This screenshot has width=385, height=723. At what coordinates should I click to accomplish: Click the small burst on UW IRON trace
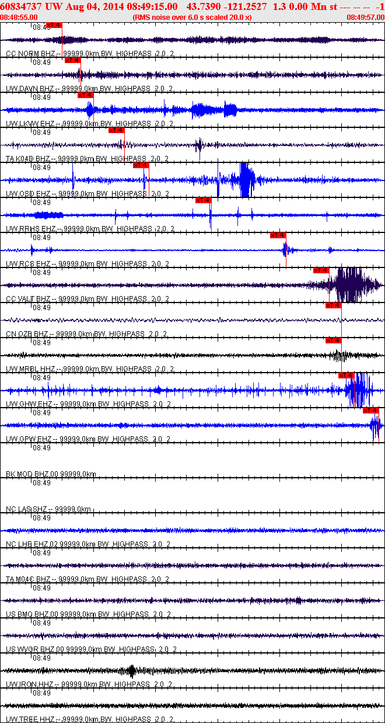[131, 670]
